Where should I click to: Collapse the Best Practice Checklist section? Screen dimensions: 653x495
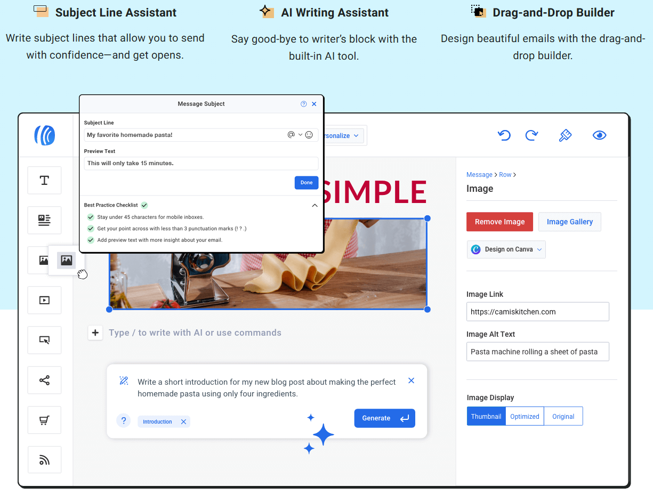point(315,205)
